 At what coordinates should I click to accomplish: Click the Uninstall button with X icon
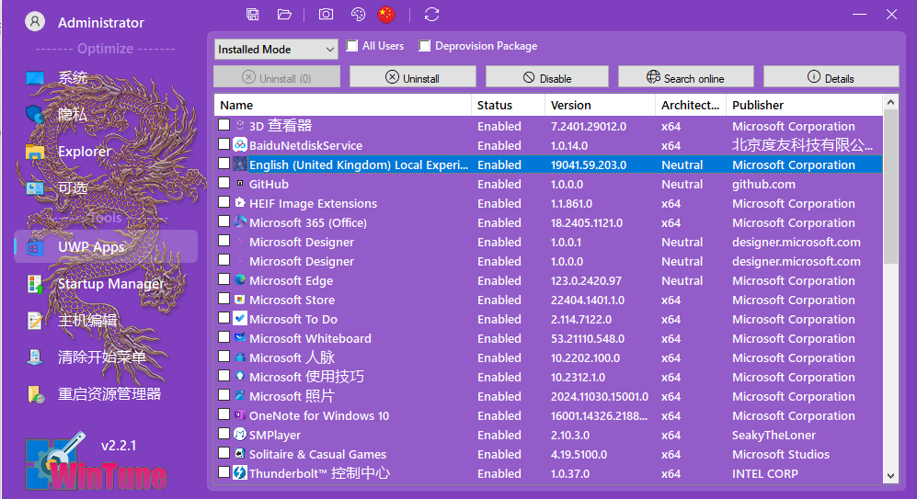413,77
